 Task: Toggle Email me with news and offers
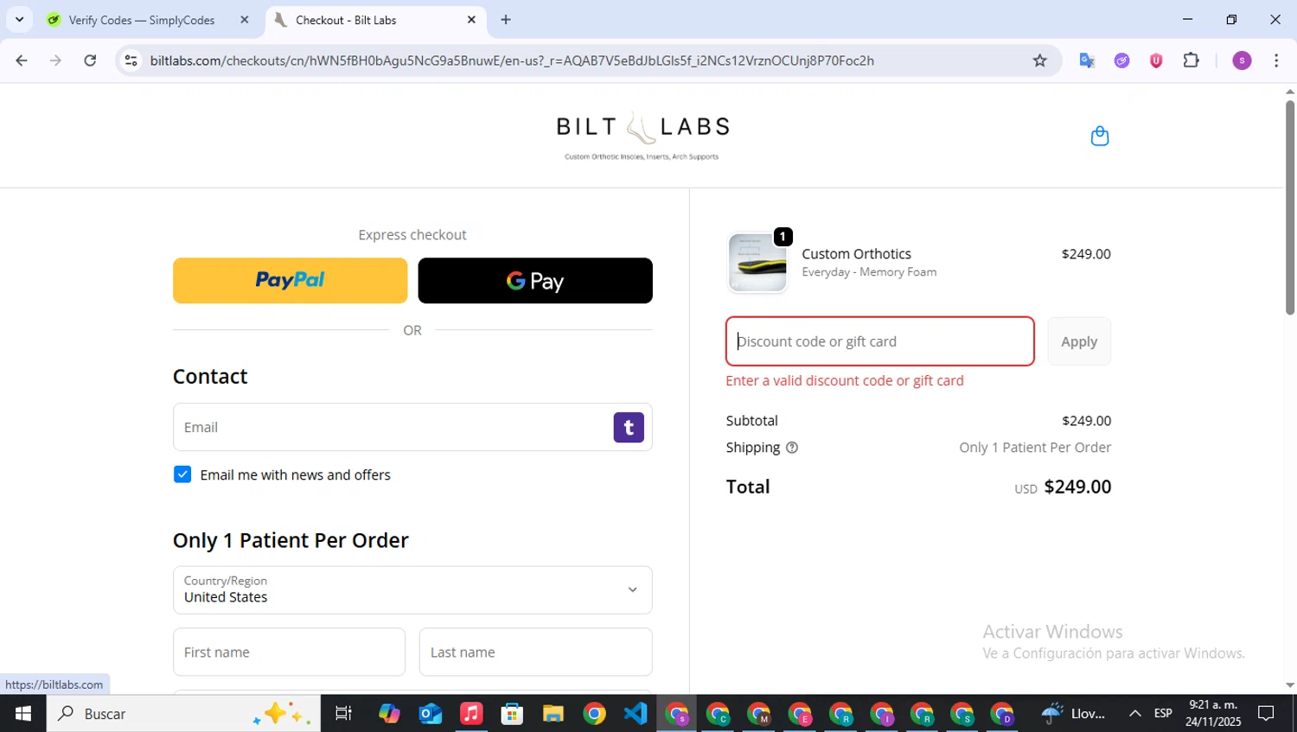(x=182, y=474)
